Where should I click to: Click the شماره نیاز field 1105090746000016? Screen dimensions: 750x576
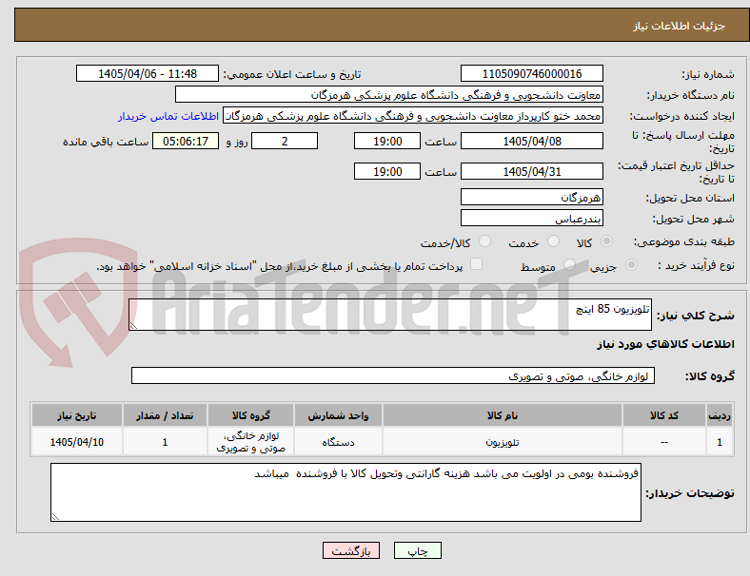[532, 73]
